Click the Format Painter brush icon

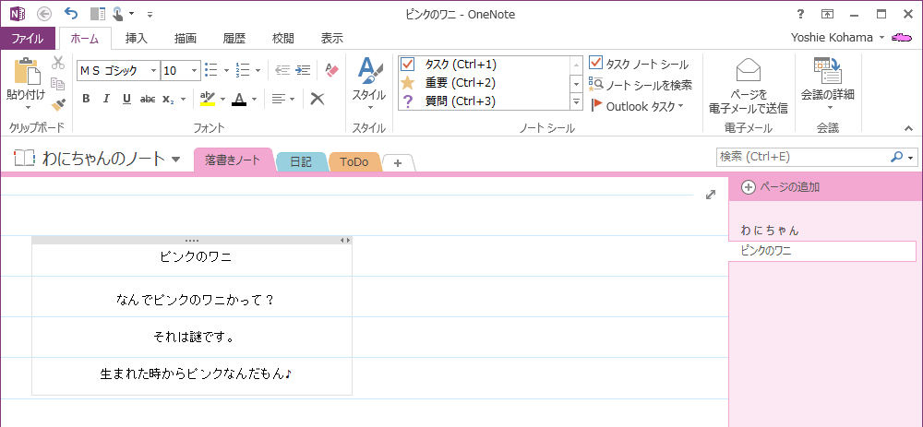pyautogui.click(x=58, y=103)
